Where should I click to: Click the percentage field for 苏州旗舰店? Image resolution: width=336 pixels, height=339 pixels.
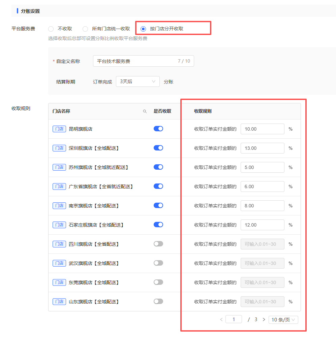tap(262, 167)
